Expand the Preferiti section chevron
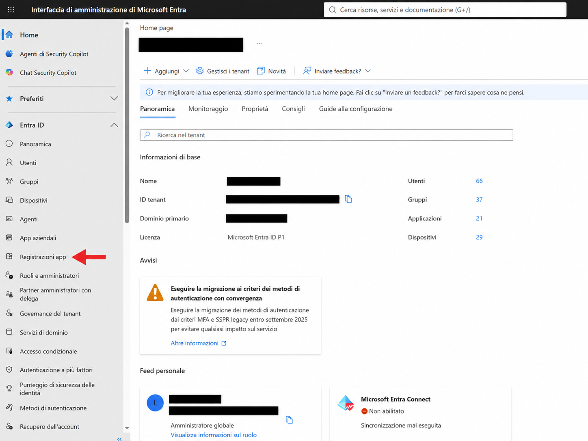The width and height of the screenshot is (588, 441). (x=114, y=99)
